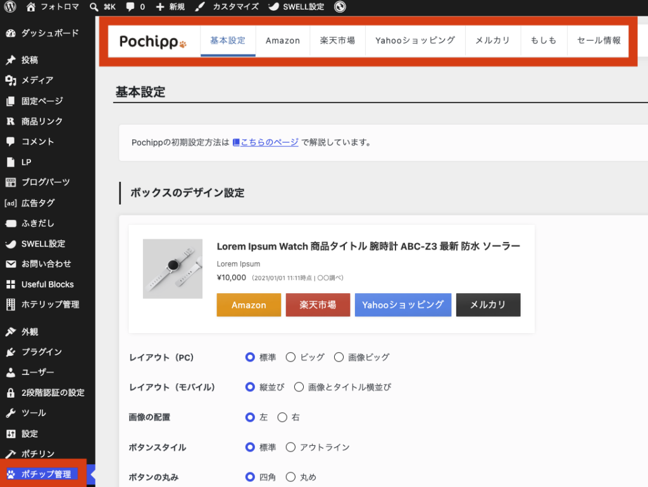Click the ユーザー person icon
Screen dimensions: 648x487
pyautogui.click(x=11, y=372)
